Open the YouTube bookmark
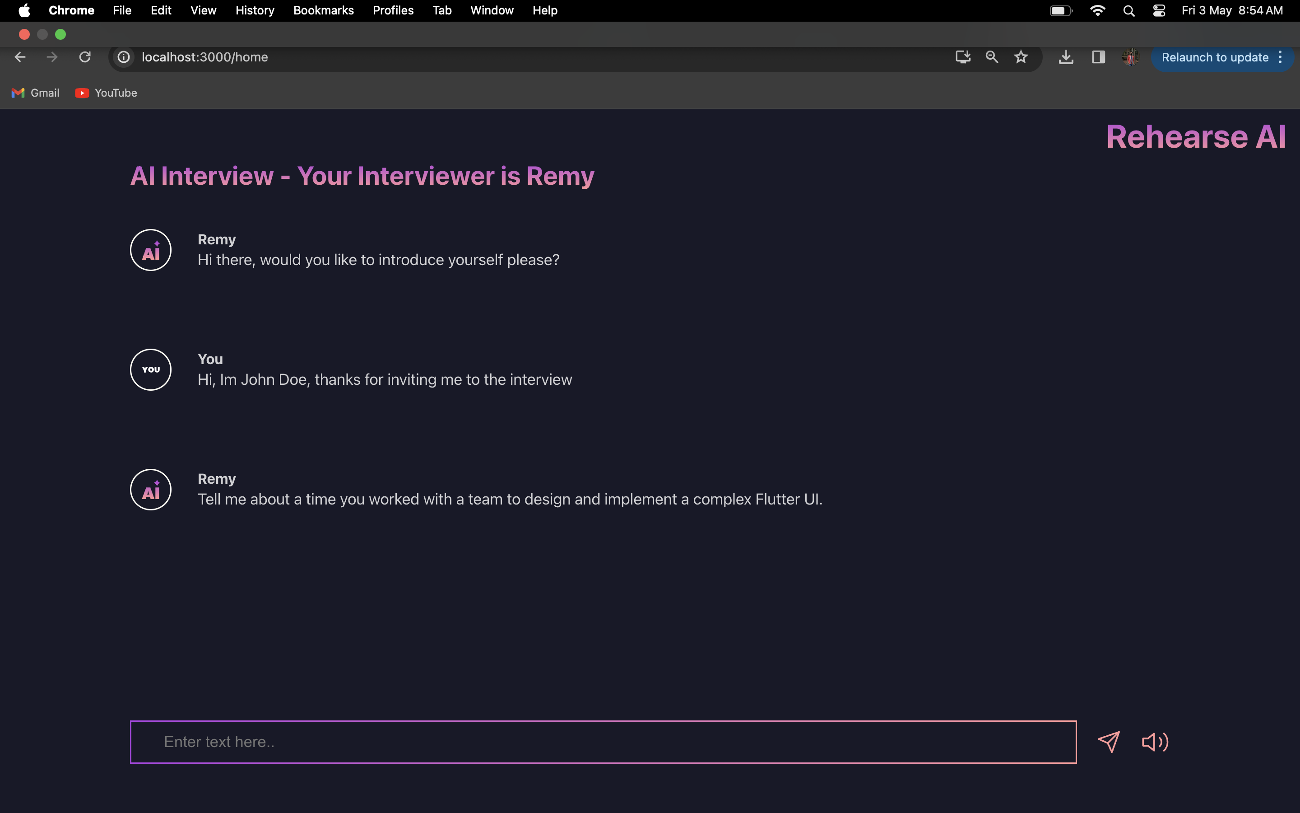Viewport: 1300px width, 813px height. (107, 93)
